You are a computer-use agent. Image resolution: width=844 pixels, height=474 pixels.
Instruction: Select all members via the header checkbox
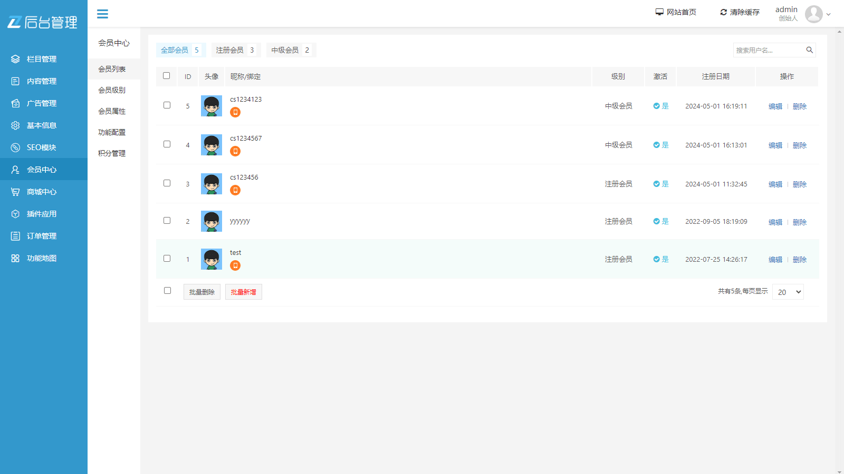coord(166,76)
